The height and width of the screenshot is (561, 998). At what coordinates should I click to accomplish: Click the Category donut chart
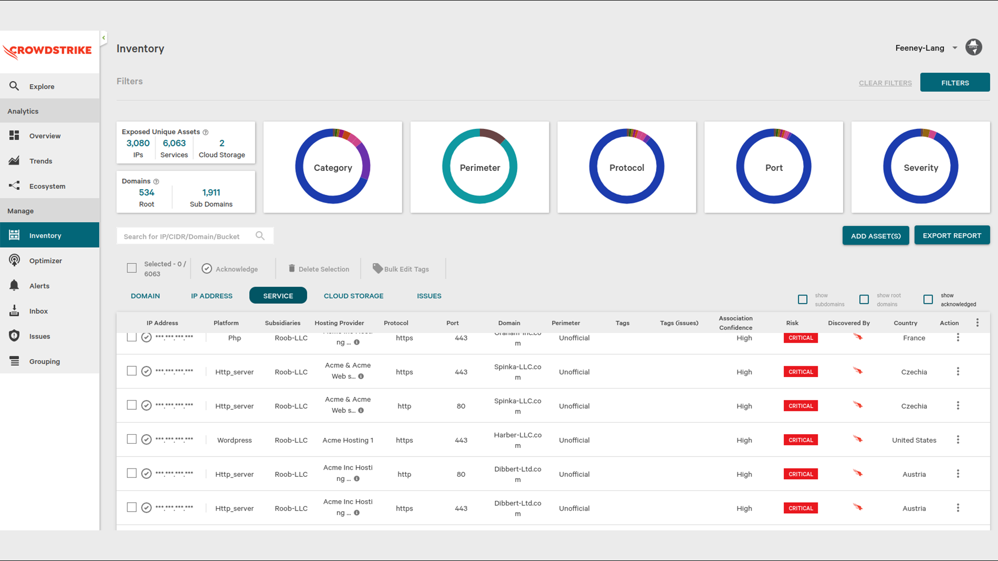(333, 167)
